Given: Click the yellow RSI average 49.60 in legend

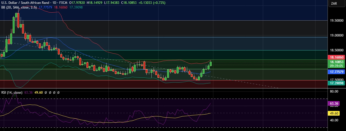Looking at the screenshot, I should point(39,93).
